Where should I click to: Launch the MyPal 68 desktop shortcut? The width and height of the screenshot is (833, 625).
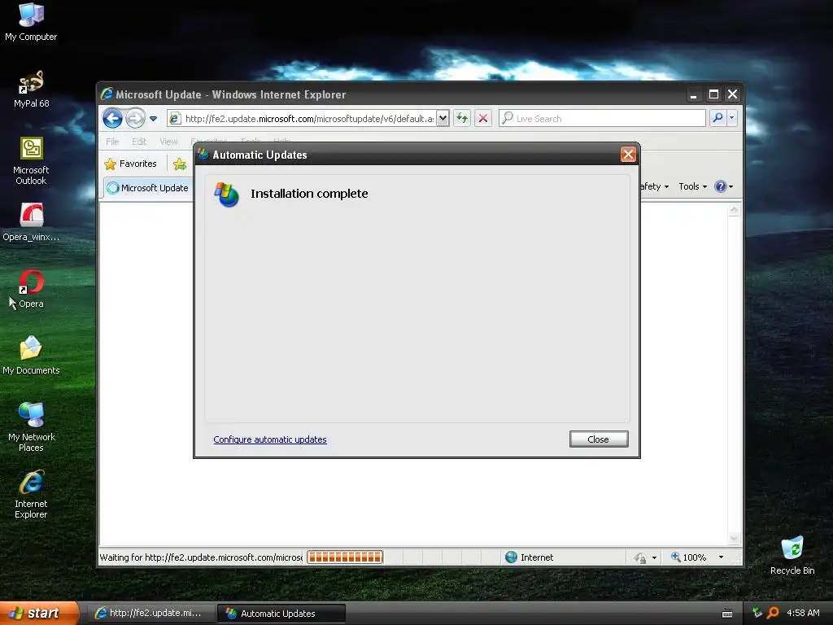point(31,89)
